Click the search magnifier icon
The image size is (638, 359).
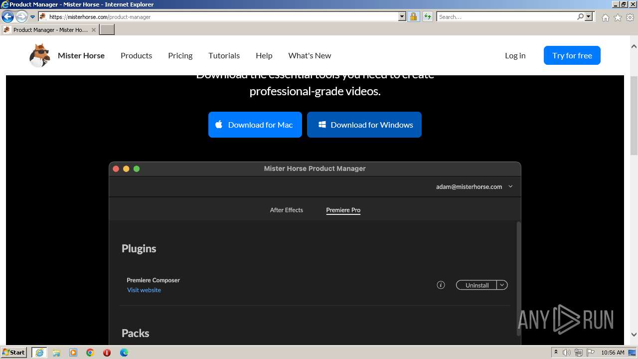click(580, 17)
